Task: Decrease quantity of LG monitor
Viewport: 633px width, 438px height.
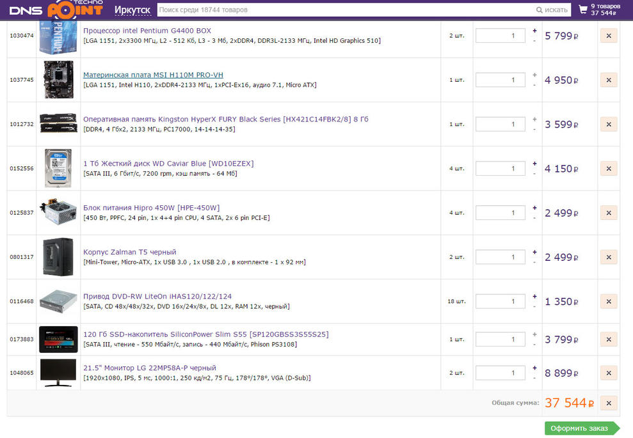Action: coord(534,379)
